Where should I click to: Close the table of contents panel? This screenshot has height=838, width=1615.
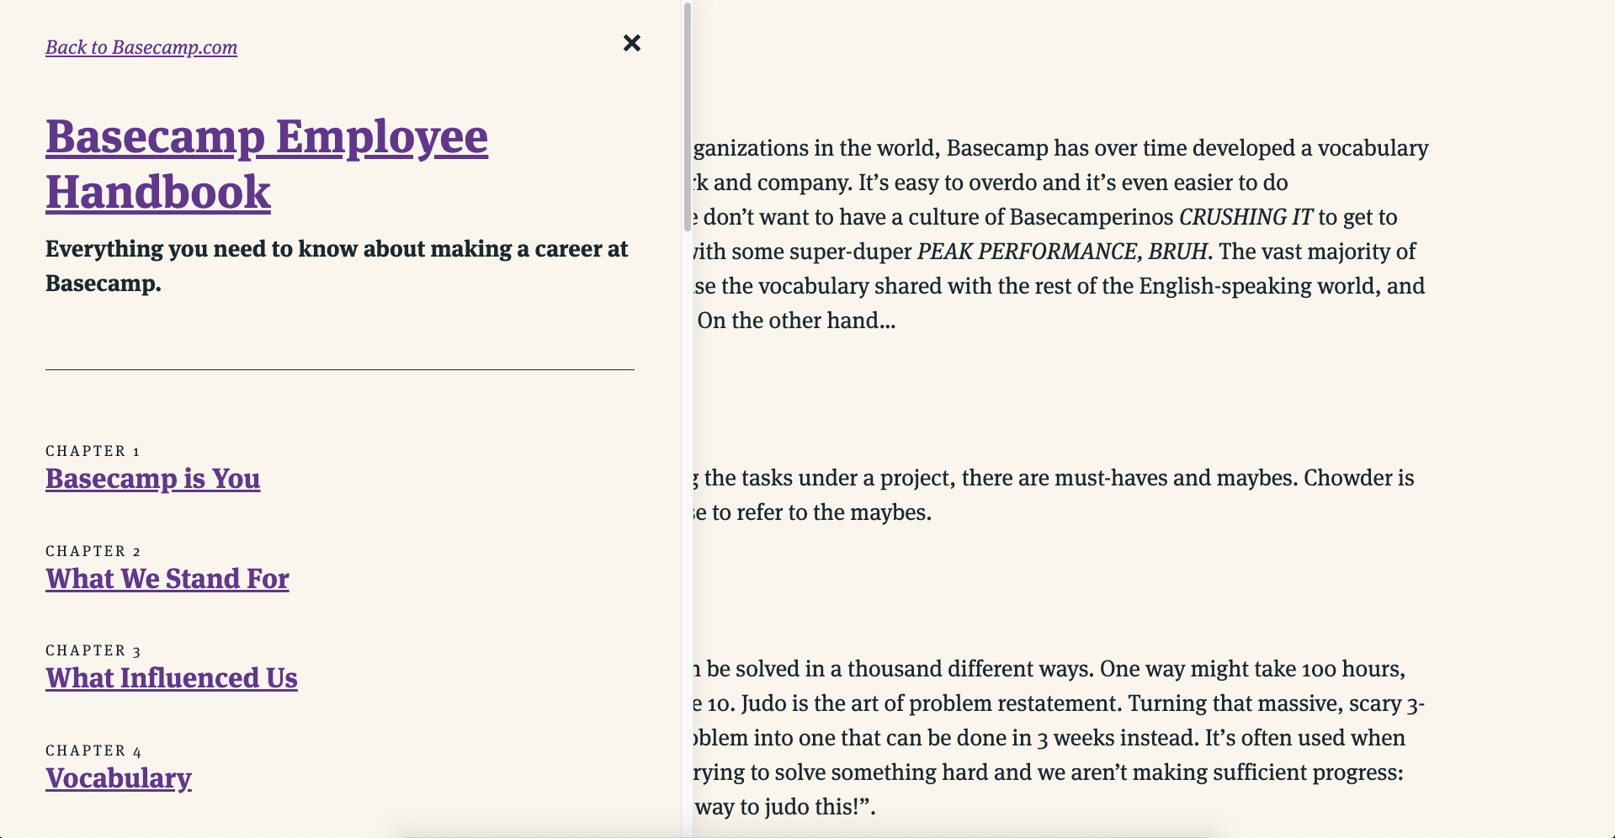[632, 43]
